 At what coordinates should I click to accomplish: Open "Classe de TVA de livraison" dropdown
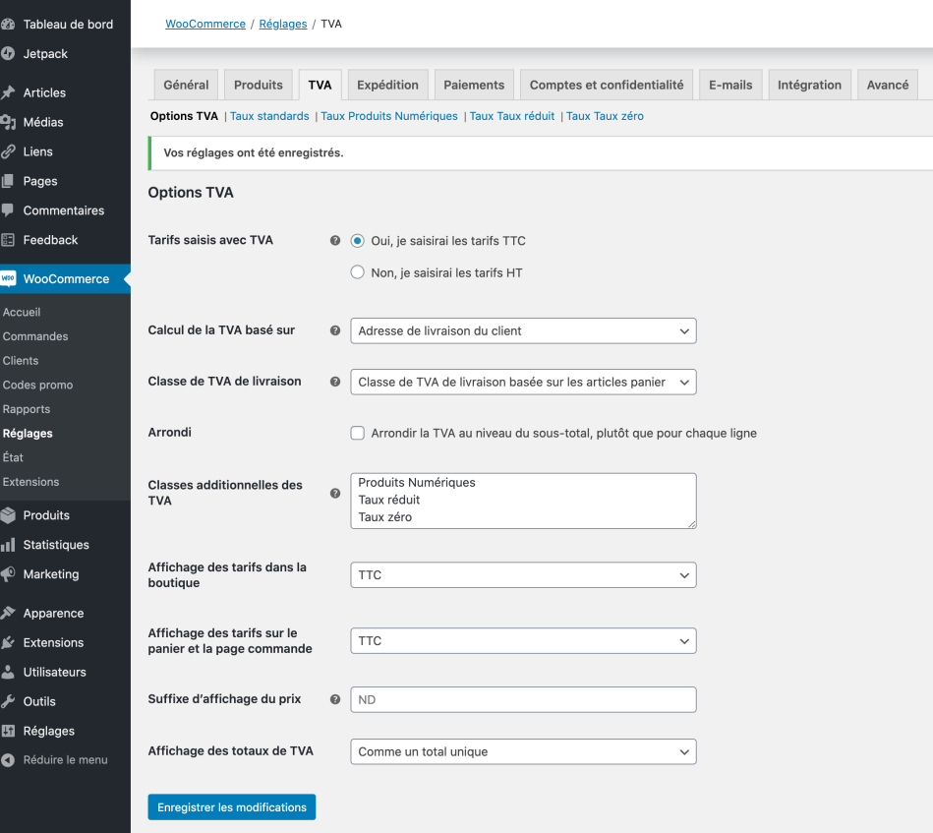point(523,382)
